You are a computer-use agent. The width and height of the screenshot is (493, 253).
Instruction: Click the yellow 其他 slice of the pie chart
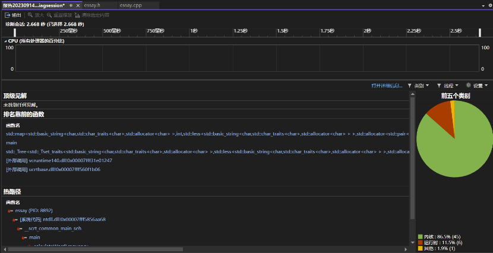pos(453,110)
